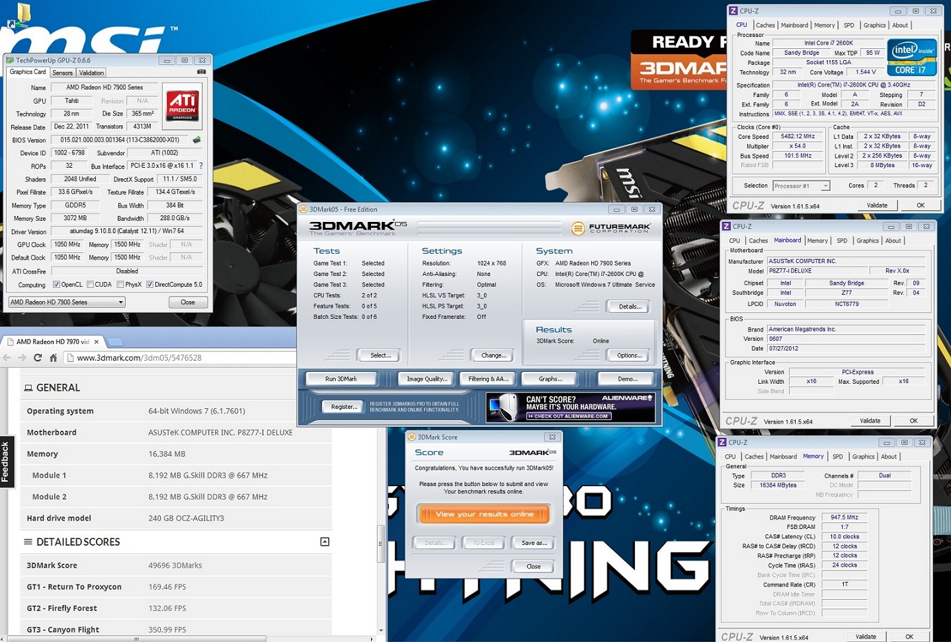Click GPU-Z screenshot camera icon

point(202,72)
